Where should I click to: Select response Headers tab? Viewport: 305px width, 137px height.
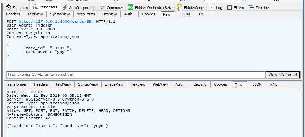pos(41,84)
